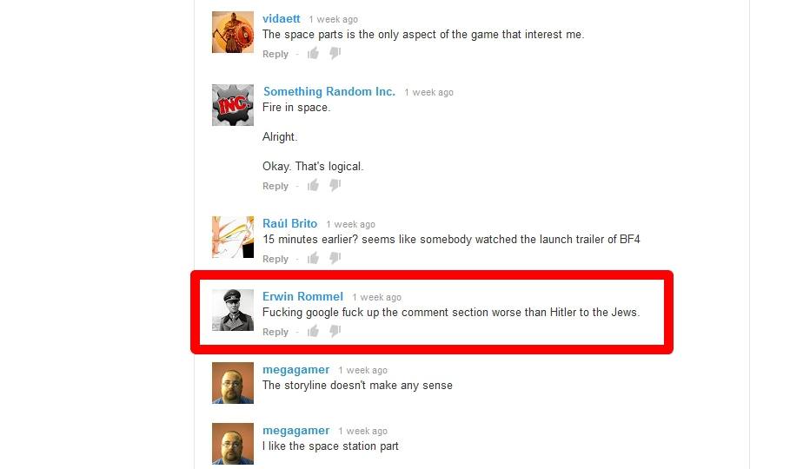The image size is (790, 469).
Task: Click vidaett's avatar thumbnail
Action: [233, 32]
